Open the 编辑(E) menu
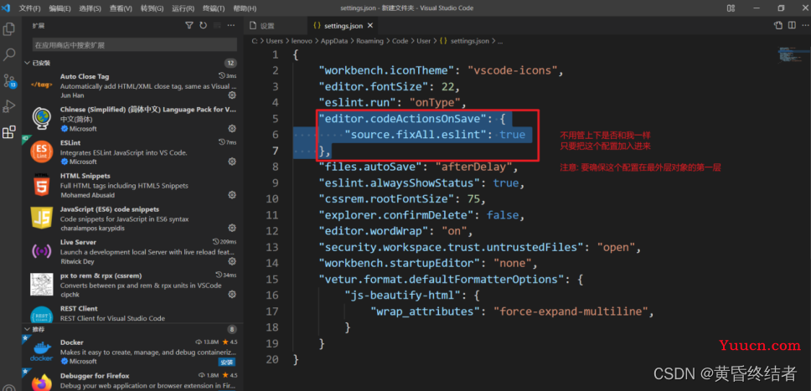 click(x=60, y=8)
